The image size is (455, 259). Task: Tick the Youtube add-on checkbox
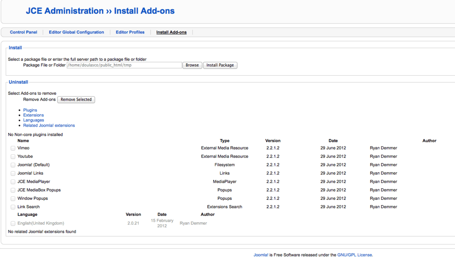tap(13, 156)
